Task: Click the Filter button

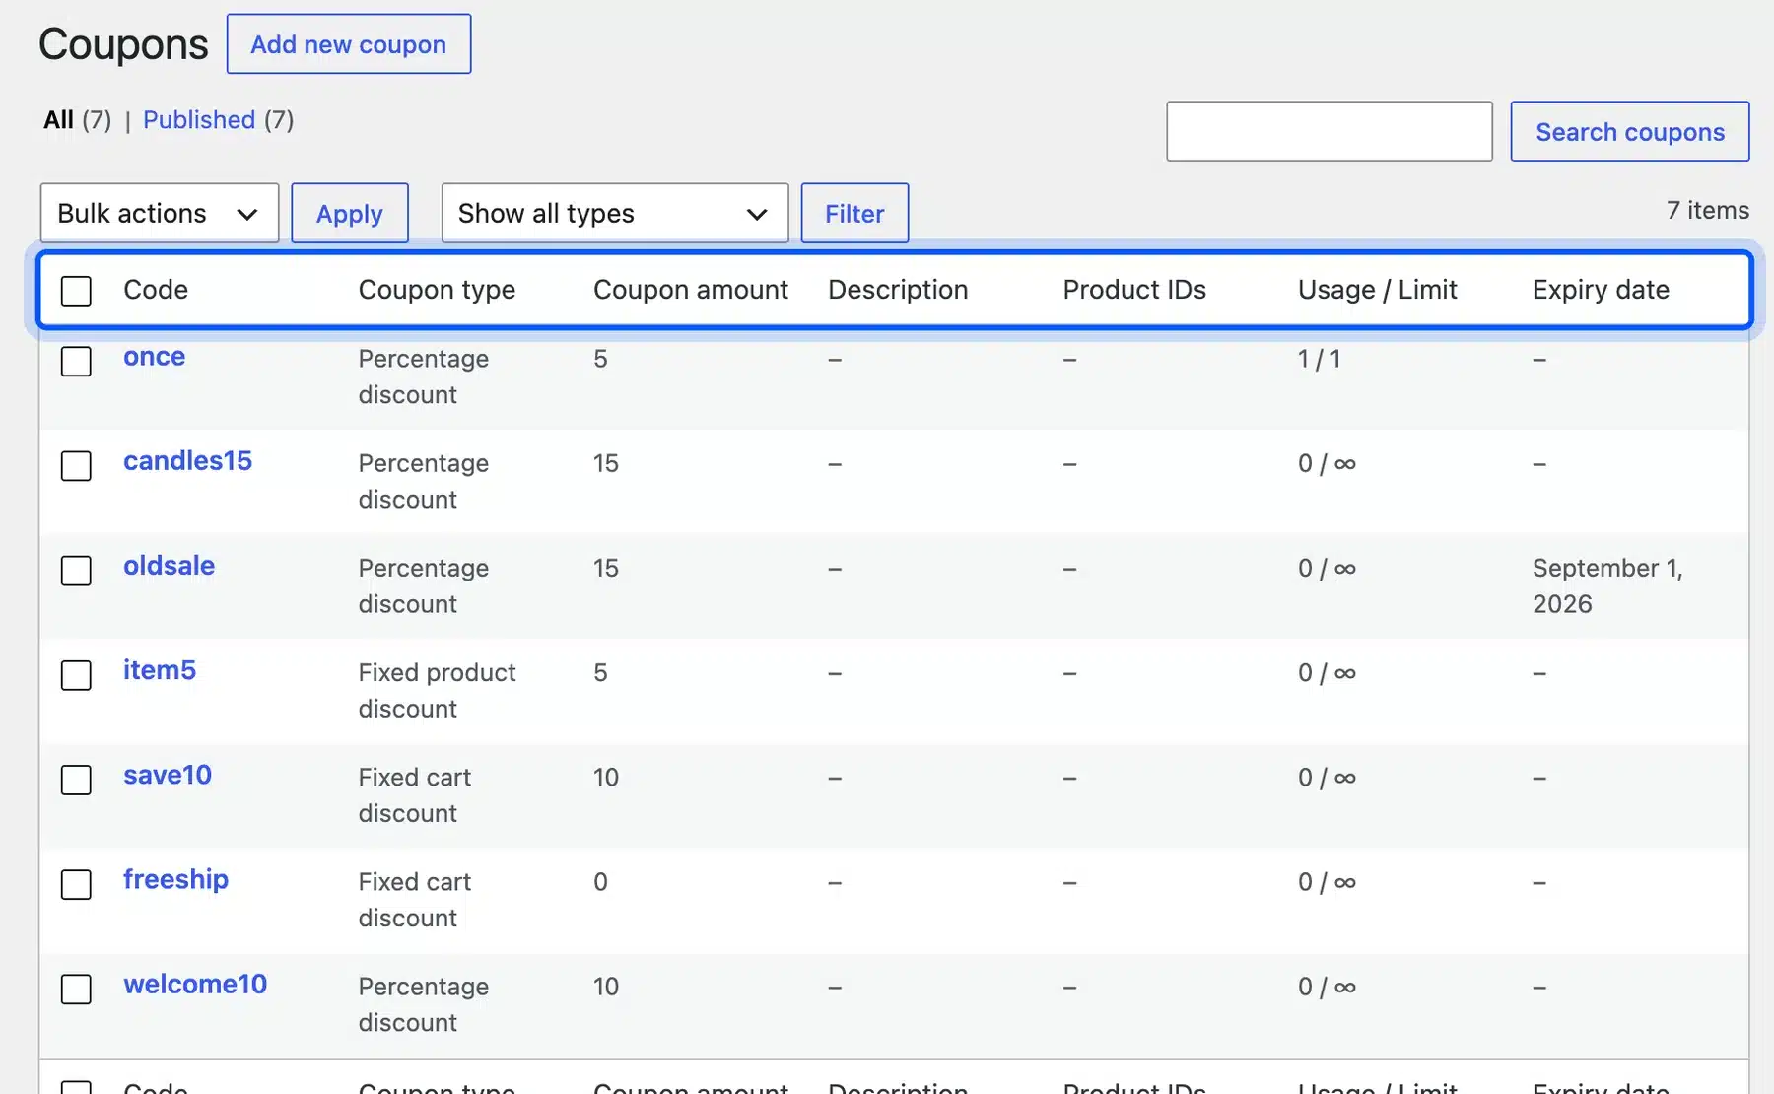Action: tap(854, 213)
